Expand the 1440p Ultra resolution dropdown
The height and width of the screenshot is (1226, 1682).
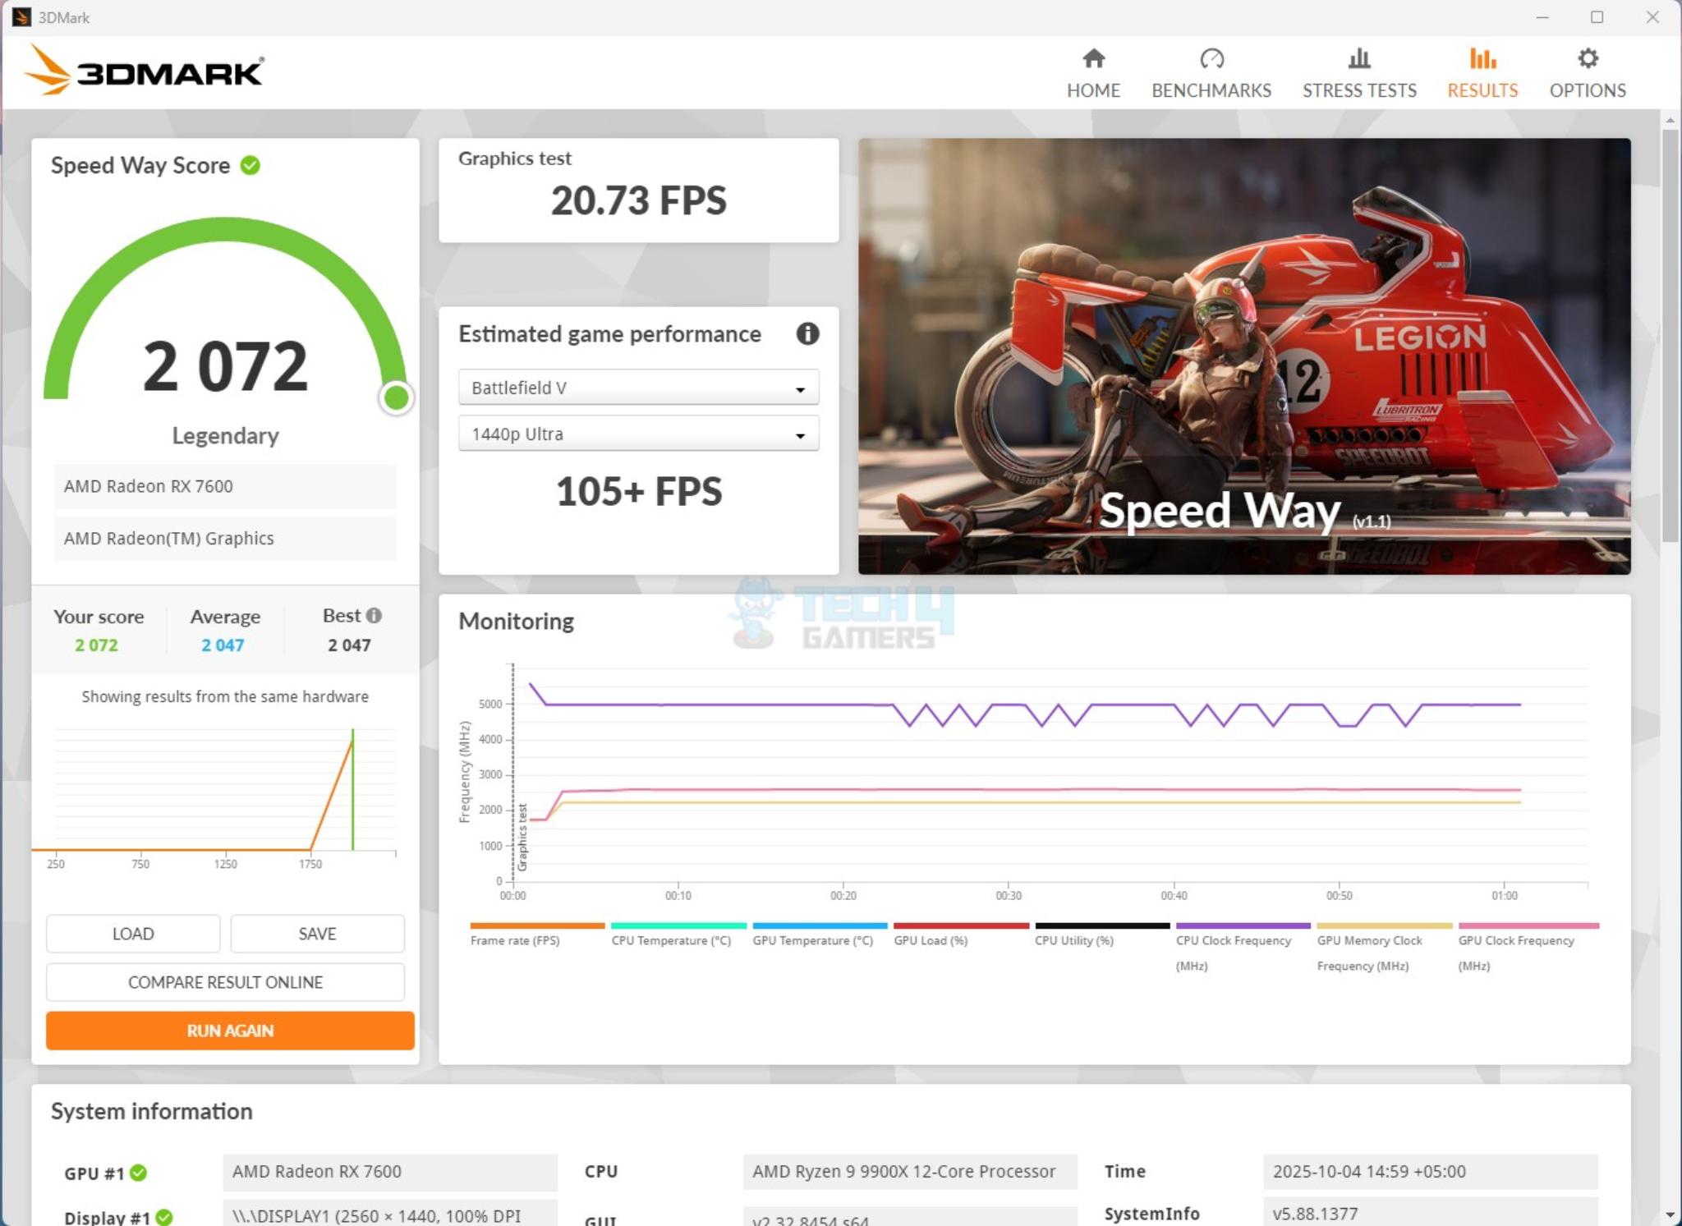point(638,434)
